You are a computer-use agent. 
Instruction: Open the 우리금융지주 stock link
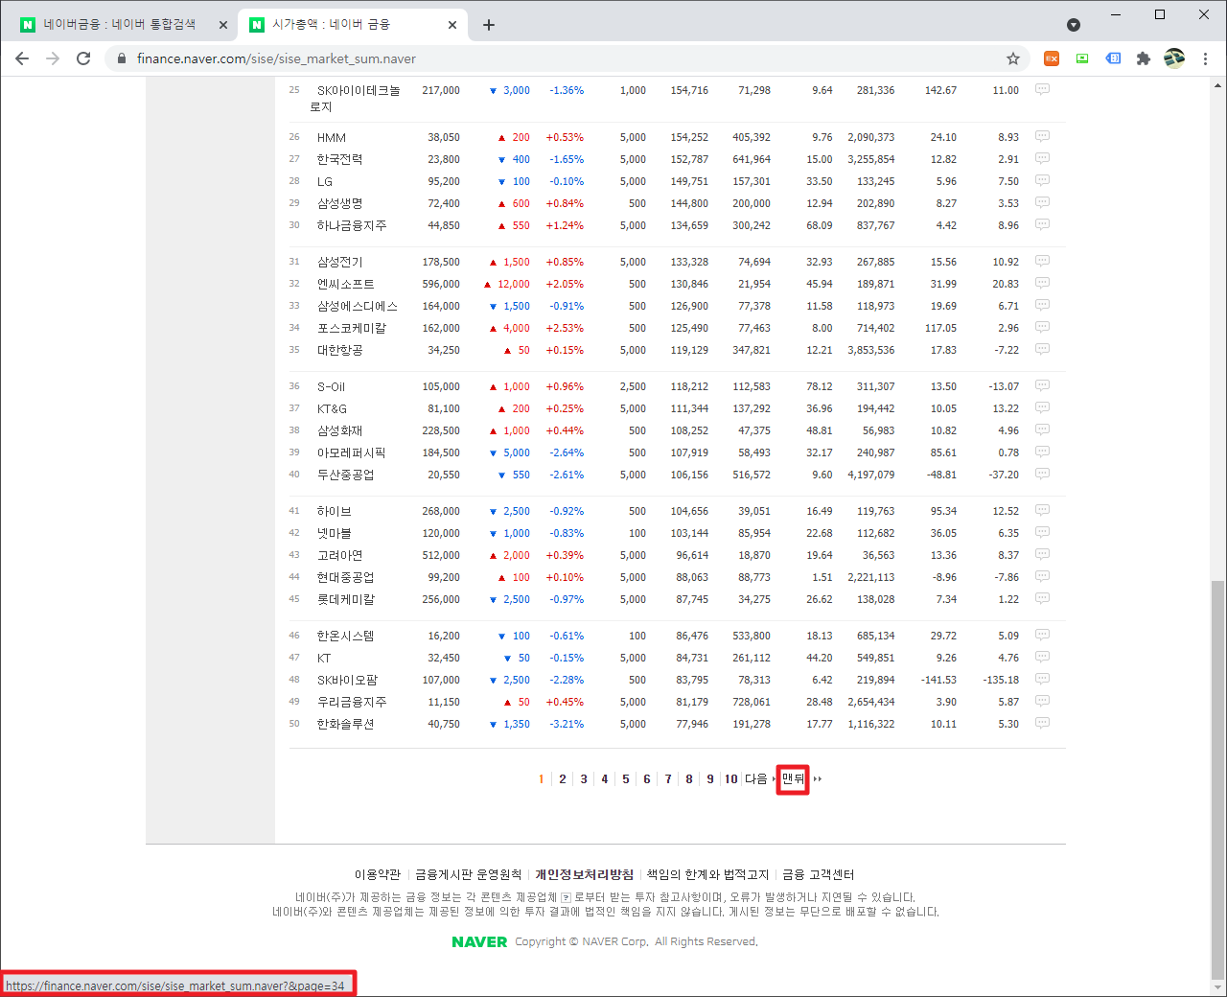point(352,702)
